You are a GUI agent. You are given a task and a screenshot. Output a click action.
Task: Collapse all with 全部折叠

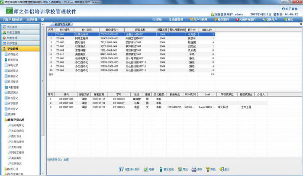[32, 19]
